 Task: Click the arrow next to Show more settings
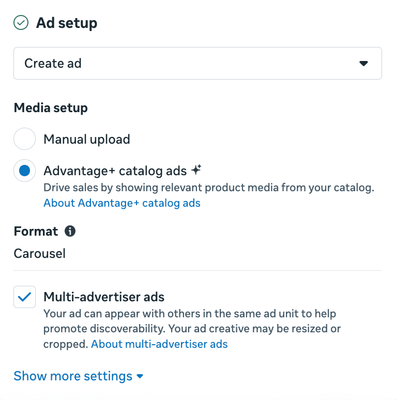tap(140, 376)
